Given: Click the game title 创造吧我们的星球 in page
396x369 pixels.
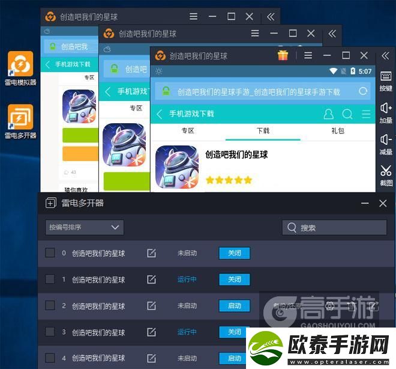Looking at the screenshot, I should 236,154.
